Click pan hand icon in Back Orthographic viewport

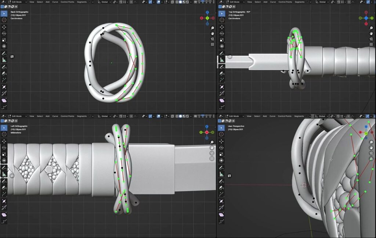pyautogui.click(x=213, y=33)
